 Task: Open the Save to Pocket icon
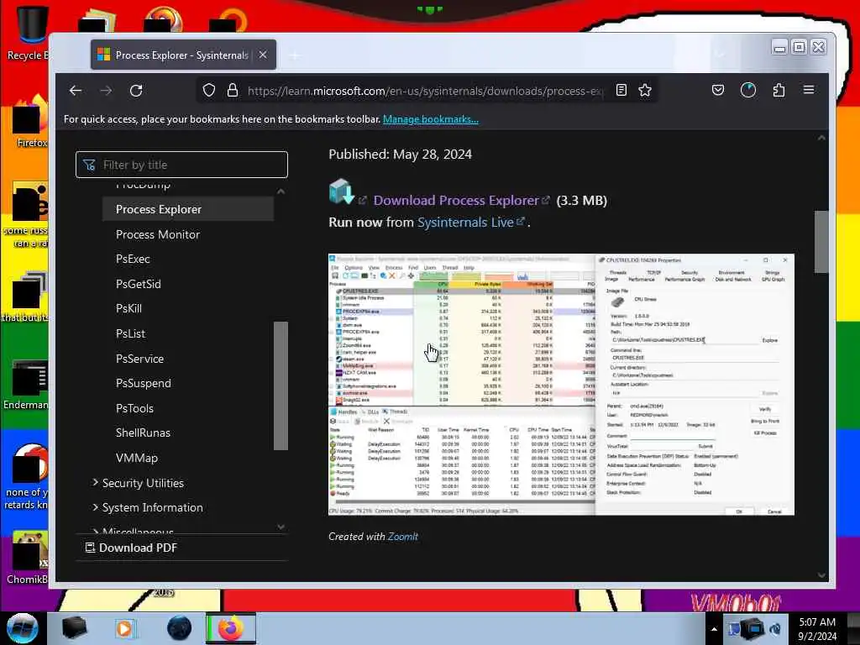click(718, 90)
